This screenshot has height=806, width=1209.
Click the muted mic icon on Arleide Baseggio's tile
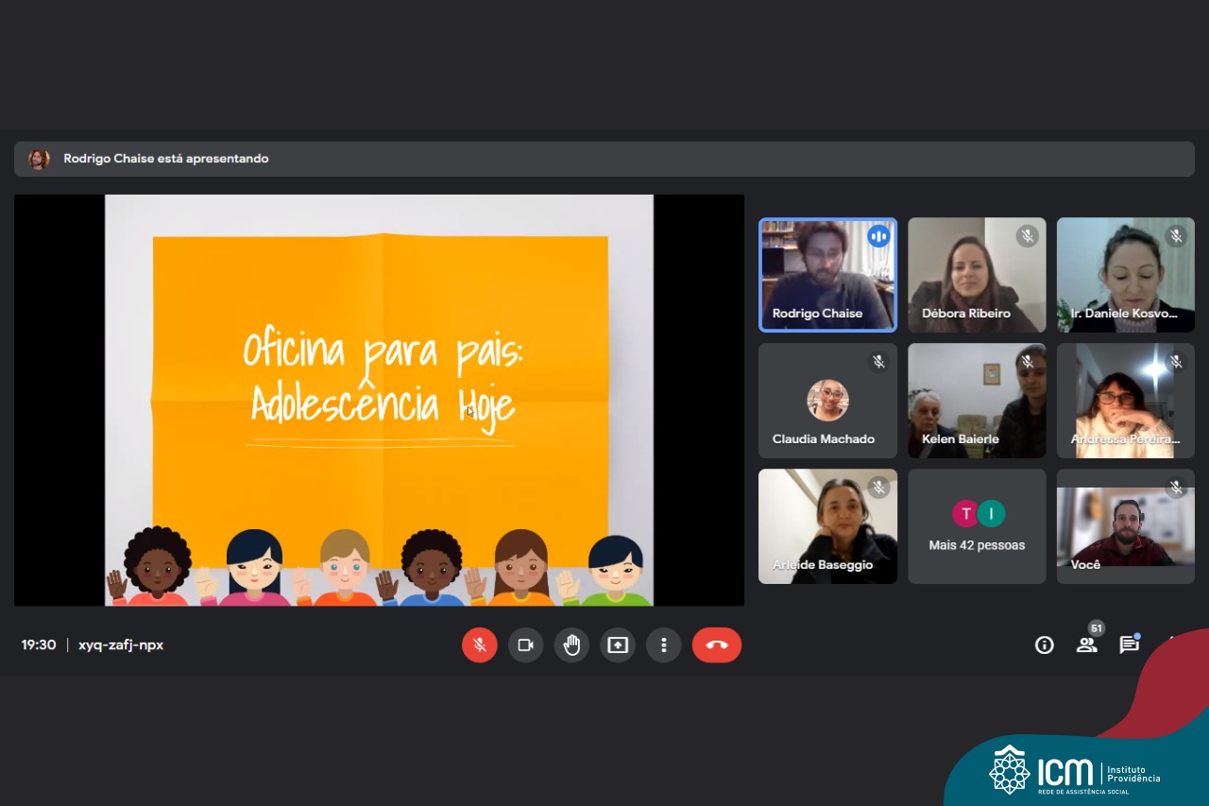click(x=878, y=487)
